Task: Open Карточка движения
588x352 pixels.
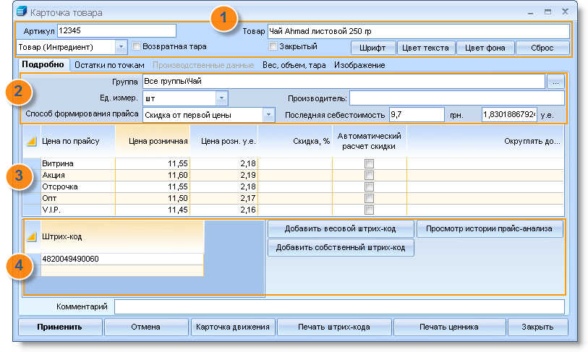Action: (233, 327)
